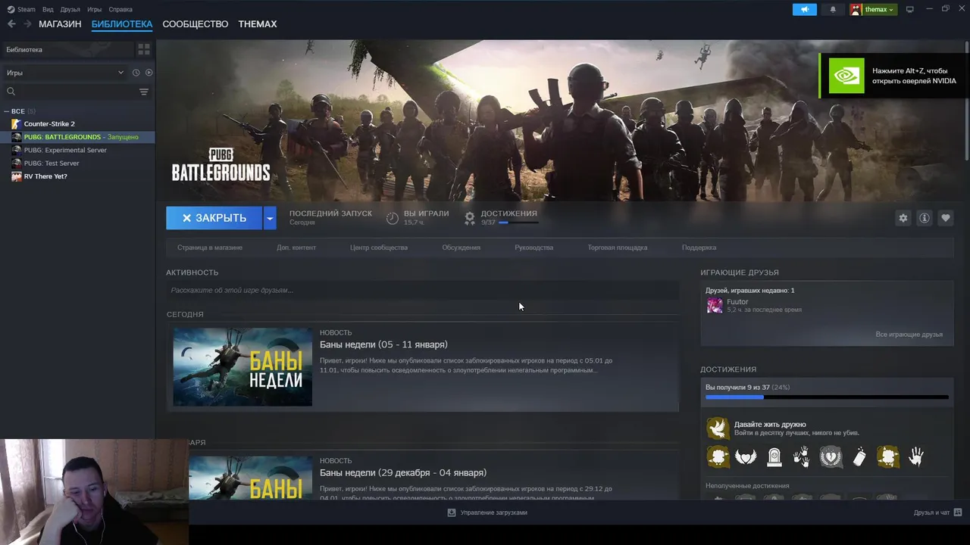This screenshot has width=970, height=545.
Task: Go forward with the right arrow
Action: pyautogui.click(x=27, y=24)
